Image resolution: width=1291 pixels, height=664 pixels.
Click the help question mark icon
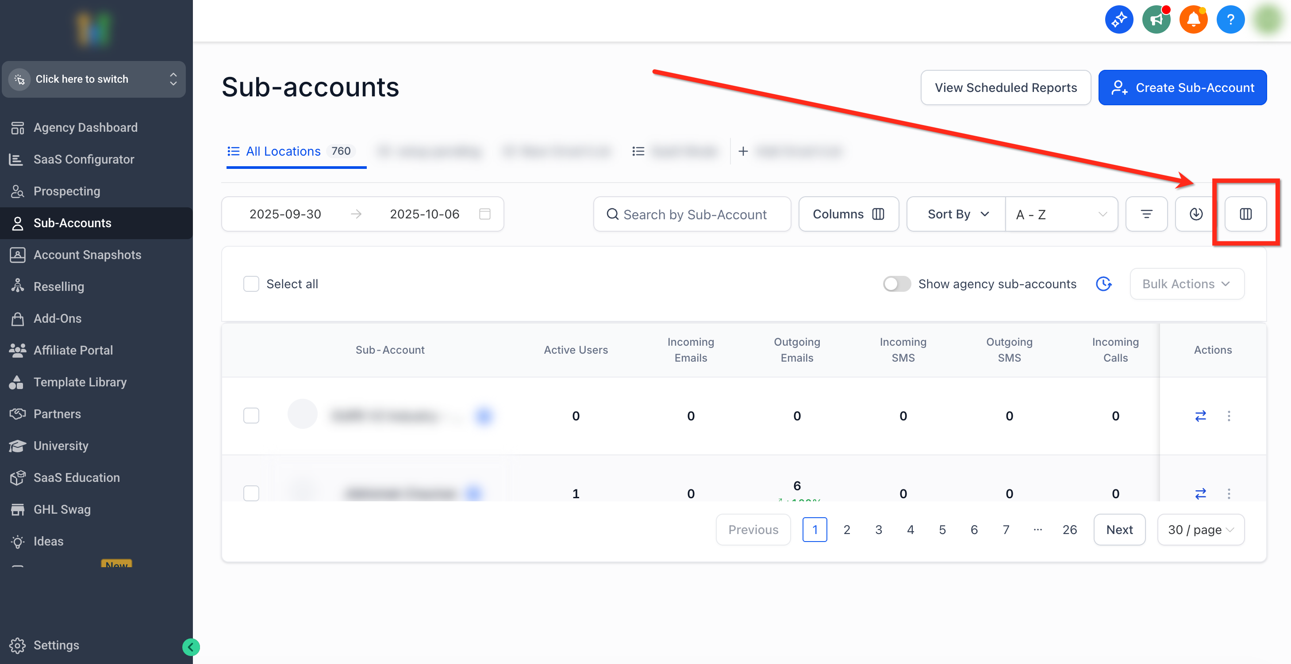(1230, 20)
